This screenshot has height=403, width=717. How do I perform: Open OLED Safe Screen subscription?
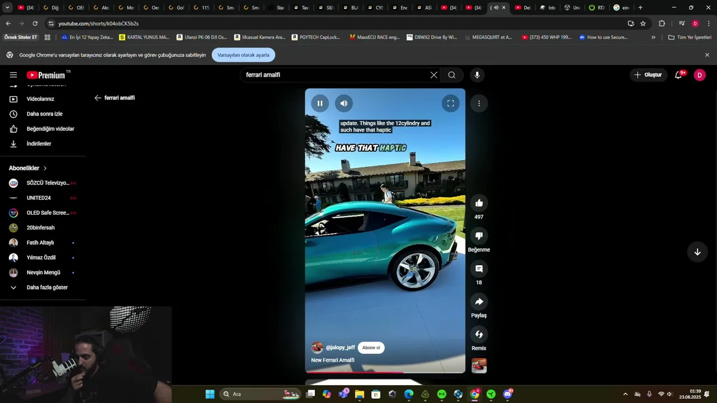click(x=43, y=213)
